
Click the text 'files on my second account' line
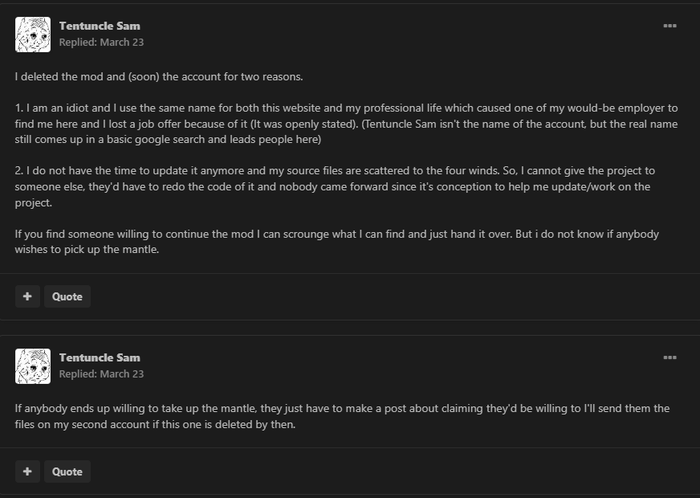pyautogui.click(x=156, y=424)
